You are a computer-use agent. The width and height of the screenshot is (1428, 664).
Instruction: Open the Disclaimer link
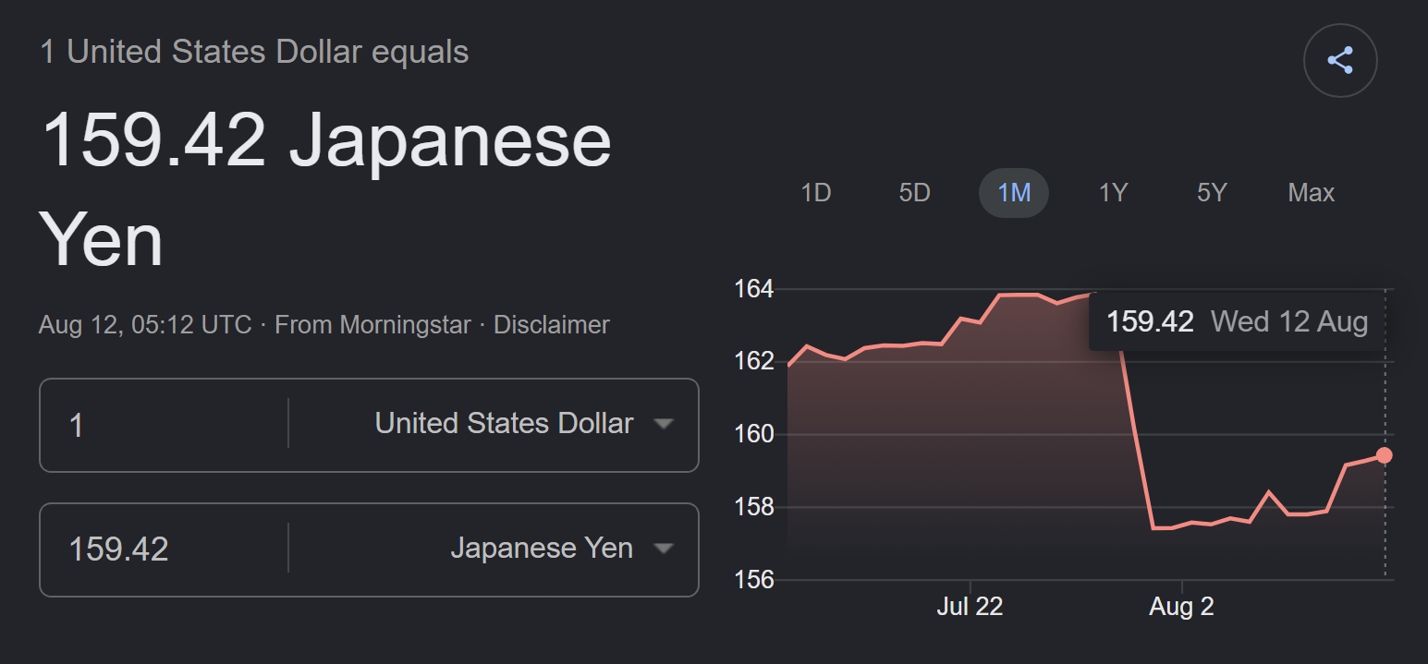(x=552, y=325)
